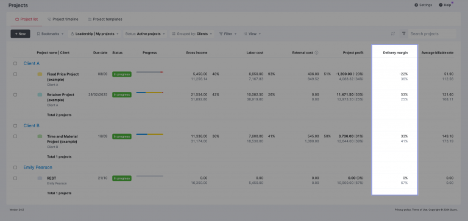Click 21,554.00 gross income value
Viewport: 468px width, 221px height.
point(199,94)
